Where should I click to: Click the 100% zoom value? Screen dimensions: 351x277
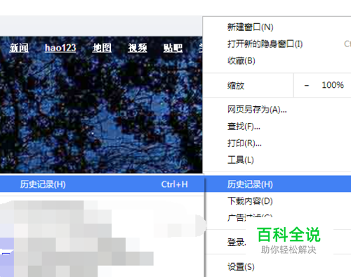tap(333, 85)
